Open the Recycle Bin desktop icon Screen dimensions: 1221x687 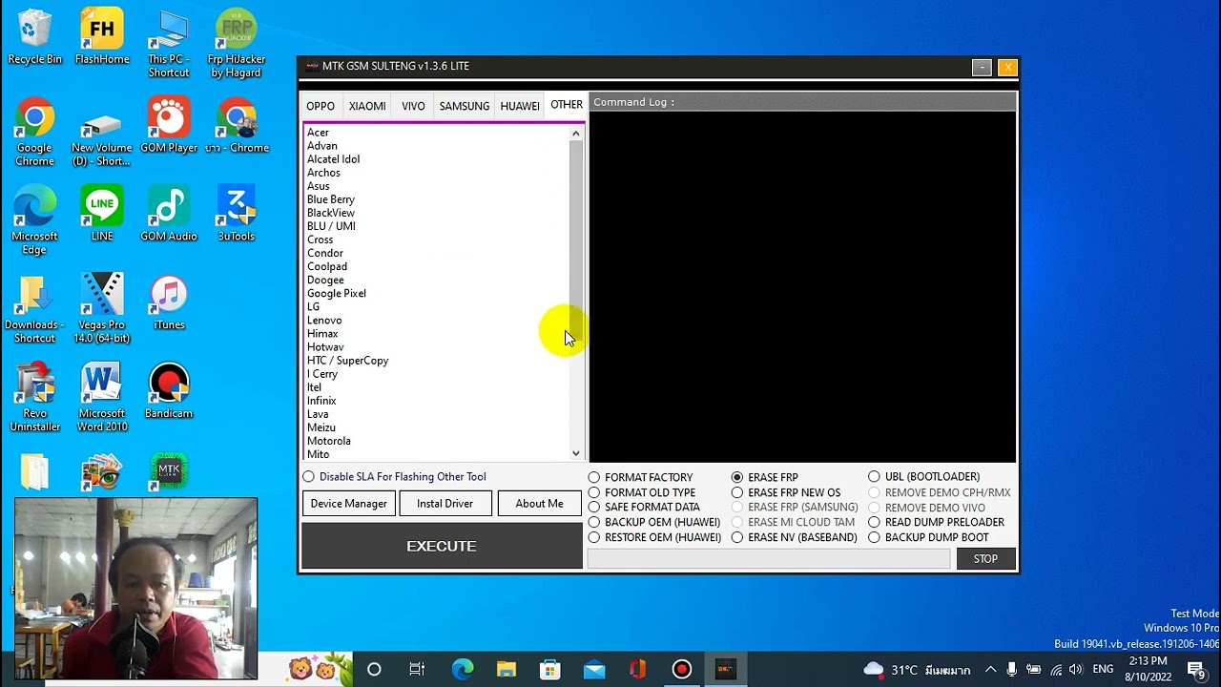34,38
